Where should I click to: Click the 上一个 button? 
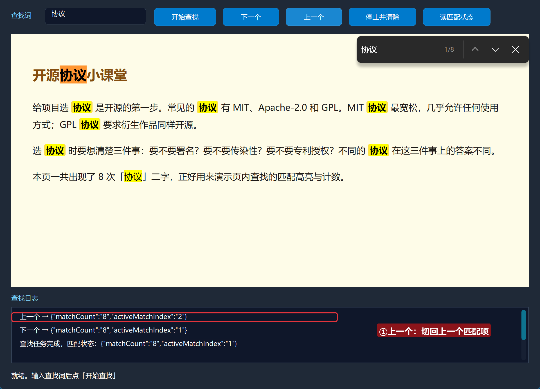click(x=314, y=17)
